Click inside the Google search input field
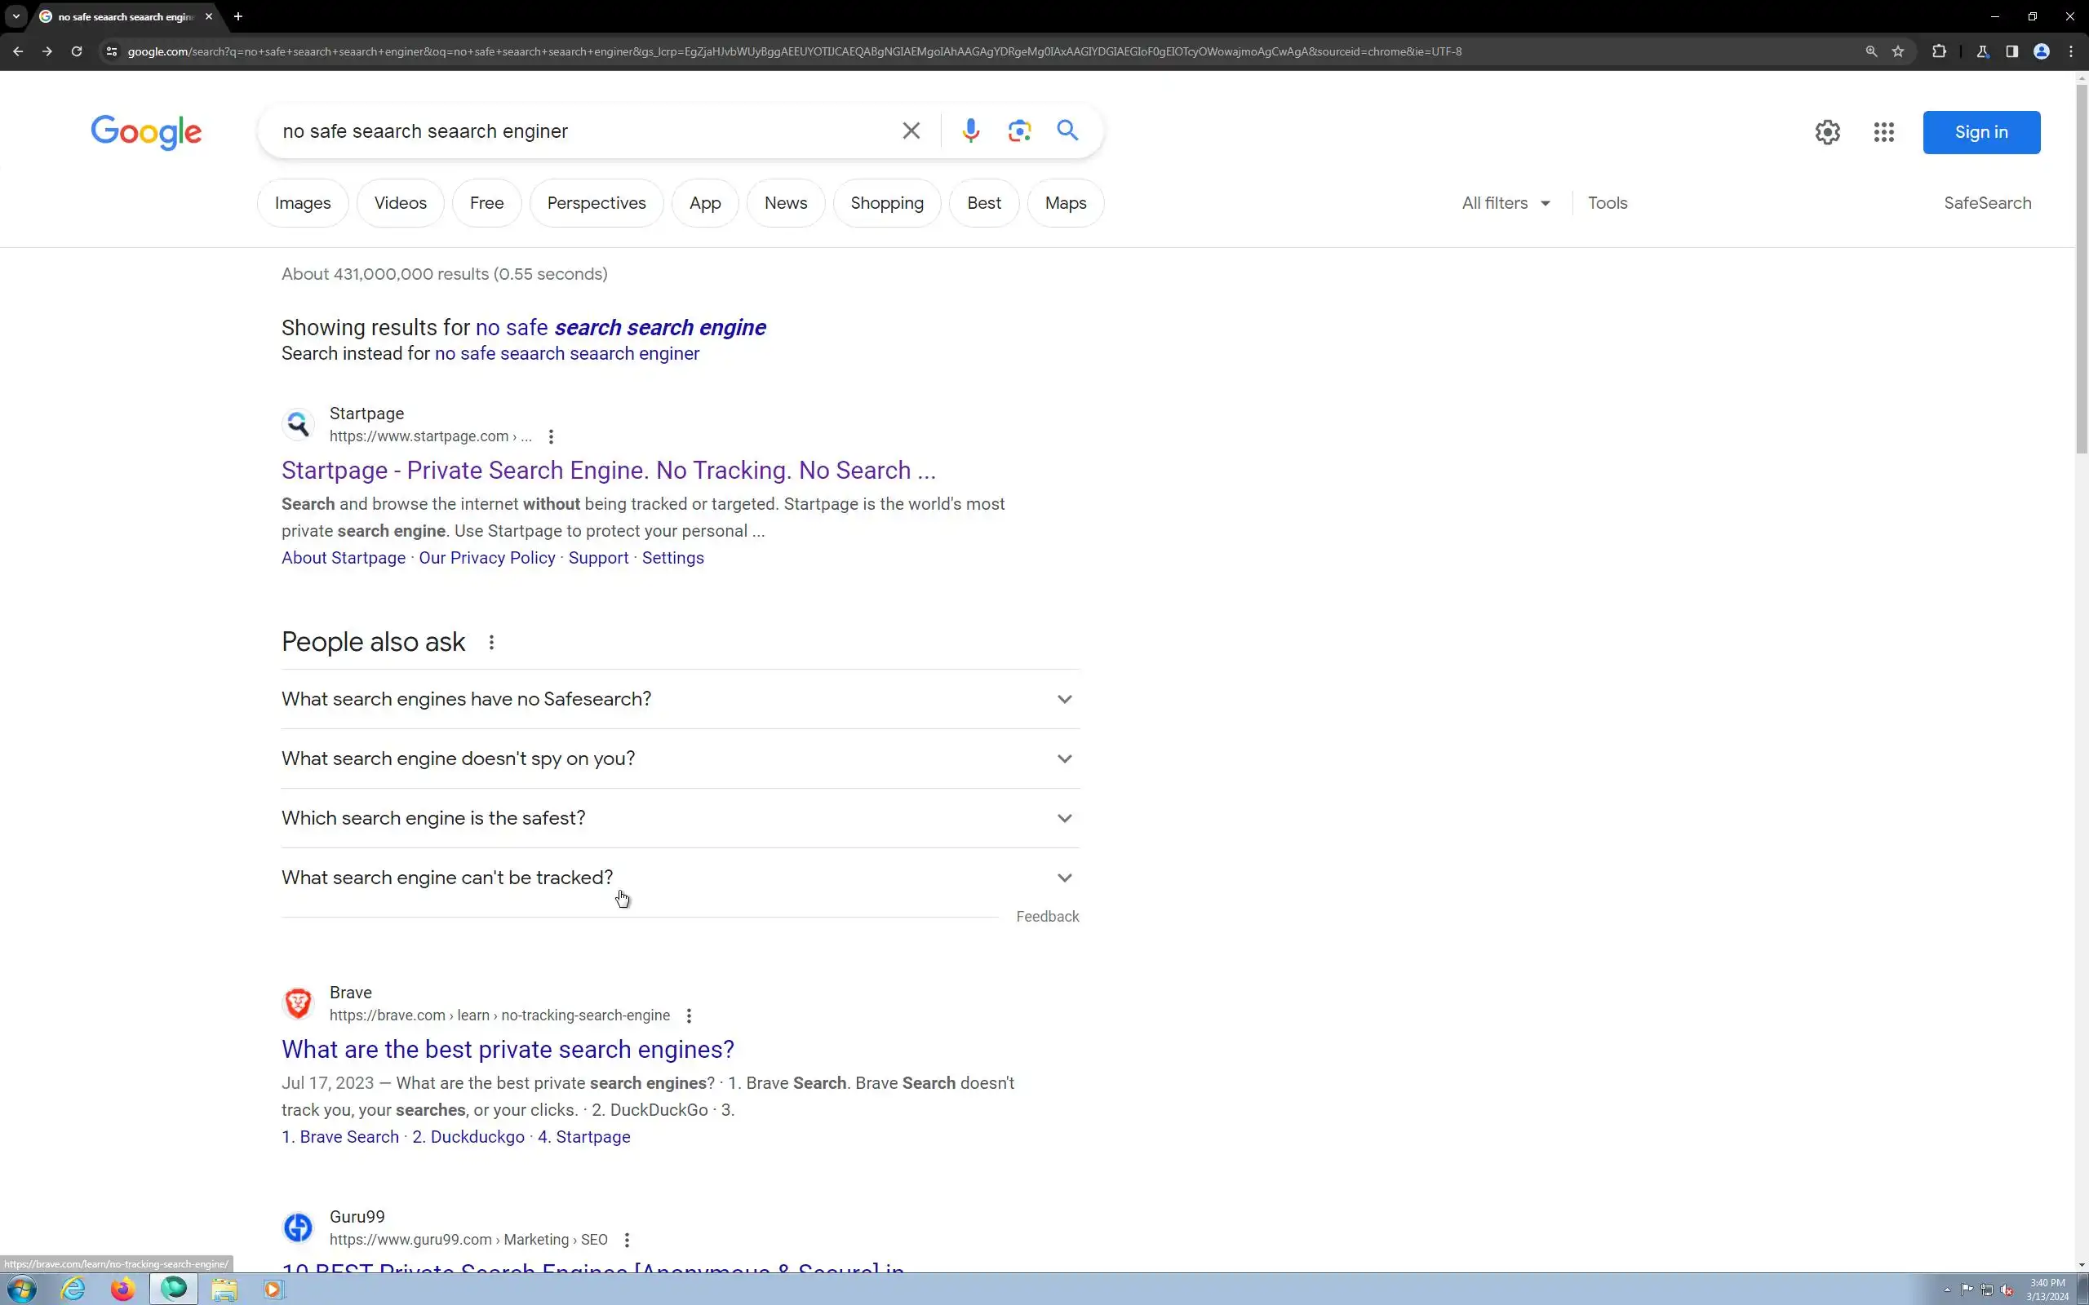This screenshot has height=1305, width=2089. (579, 131)
